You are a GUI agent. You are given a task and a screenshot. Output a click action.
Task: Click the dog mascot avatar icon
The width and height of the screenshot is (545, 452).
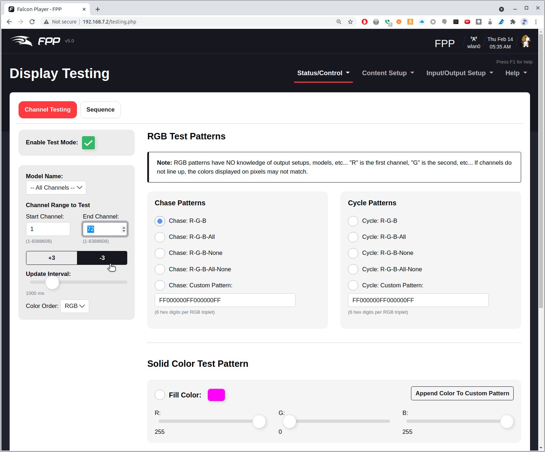(526, 41)
